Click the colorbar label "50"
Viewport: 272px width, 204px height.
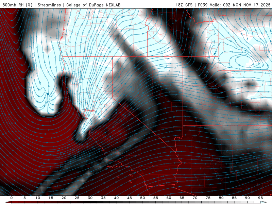(x=142, y=198)
